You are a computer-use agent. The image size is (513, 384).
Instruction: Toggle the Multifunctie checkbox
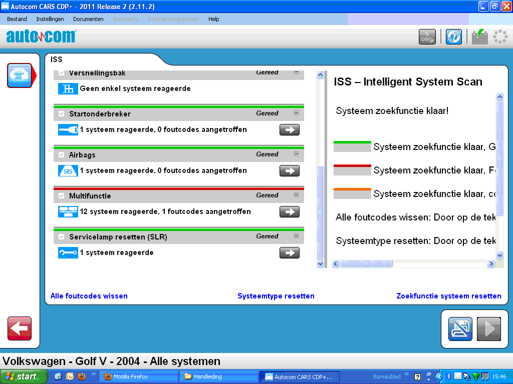click(62, 195)
